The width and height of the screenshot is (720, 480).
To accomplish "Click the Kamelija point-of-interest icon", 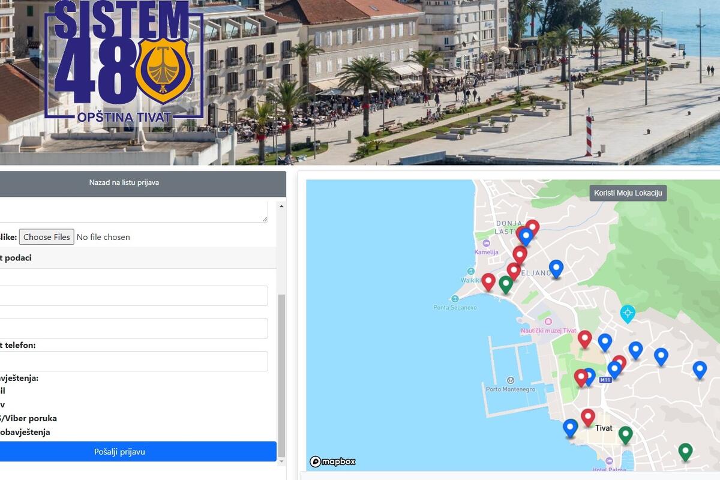I will point(487,244).
